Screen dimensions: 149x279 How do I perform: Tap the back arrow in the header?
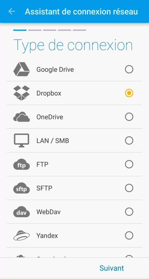tap(12, 11)
